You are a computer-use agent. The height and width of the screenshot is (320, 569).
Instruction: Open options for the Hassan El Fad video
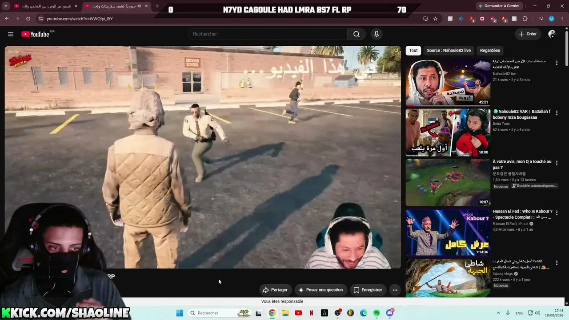click(557, 213)
